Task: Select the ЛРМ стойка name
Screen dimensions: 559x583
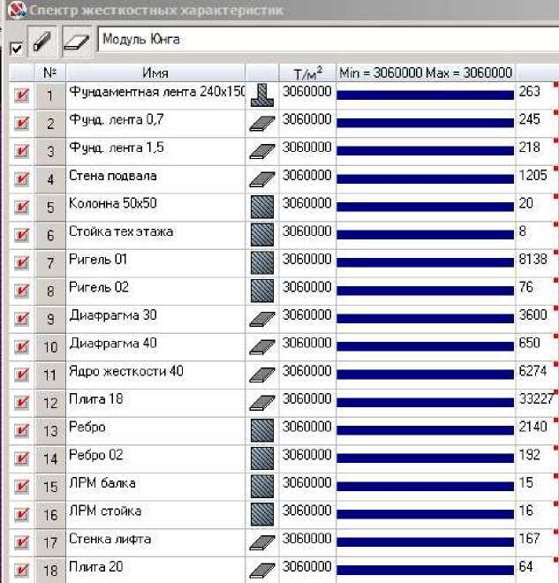Action: [x=105, y=511]
